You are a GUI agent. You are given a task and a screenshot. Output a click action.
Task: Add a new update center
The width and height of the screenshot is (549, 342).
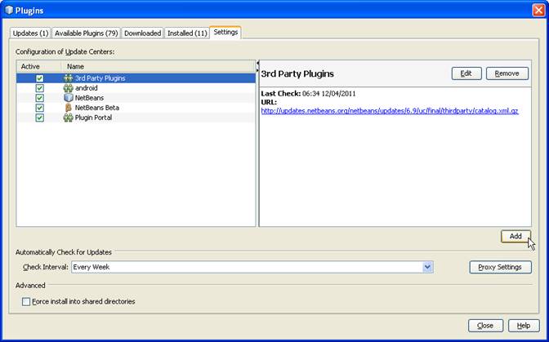coord(516,237)
